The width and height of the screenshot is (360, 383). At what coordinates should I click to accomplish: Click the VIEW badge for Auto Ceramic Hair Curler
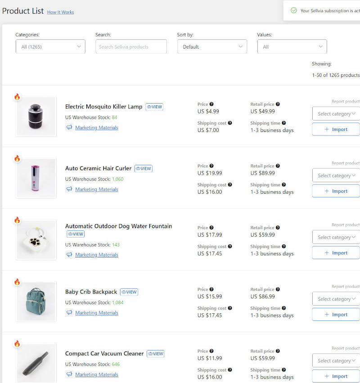144,168
